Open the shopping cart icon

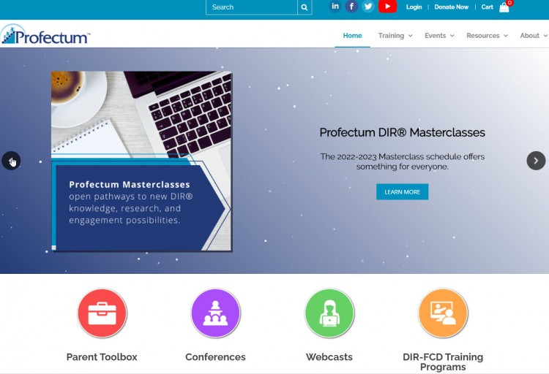[x=504, y=7]
